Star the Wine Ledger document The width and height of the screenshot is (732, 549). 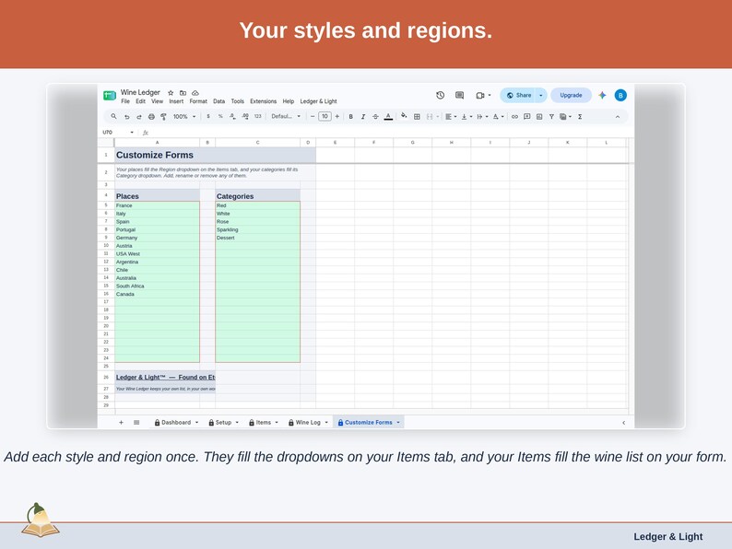click(x=171, y=93)
